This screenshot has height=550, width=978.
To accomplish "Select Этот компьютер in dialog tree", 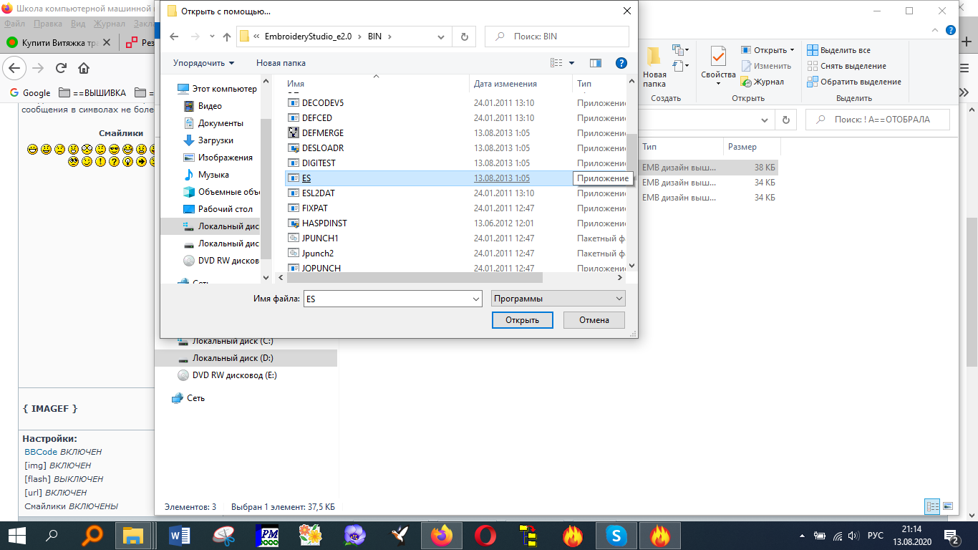I will pyautogui.click(x=218, y=89).
